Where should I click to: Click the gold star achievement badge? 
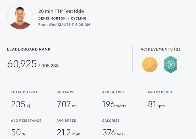coord(150,64)
